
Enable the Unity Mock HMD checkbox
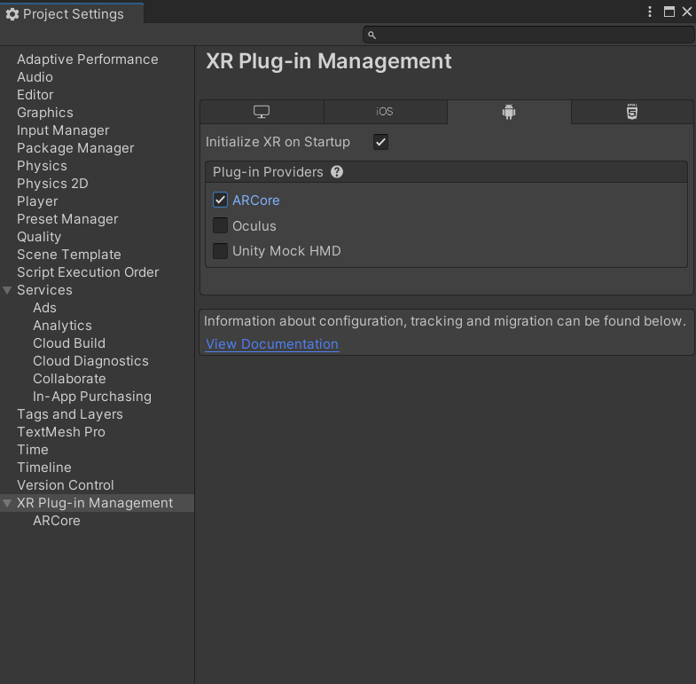click(x=220, y=250)
